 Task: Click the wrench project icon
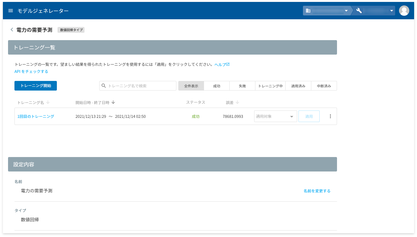point(359,11)
